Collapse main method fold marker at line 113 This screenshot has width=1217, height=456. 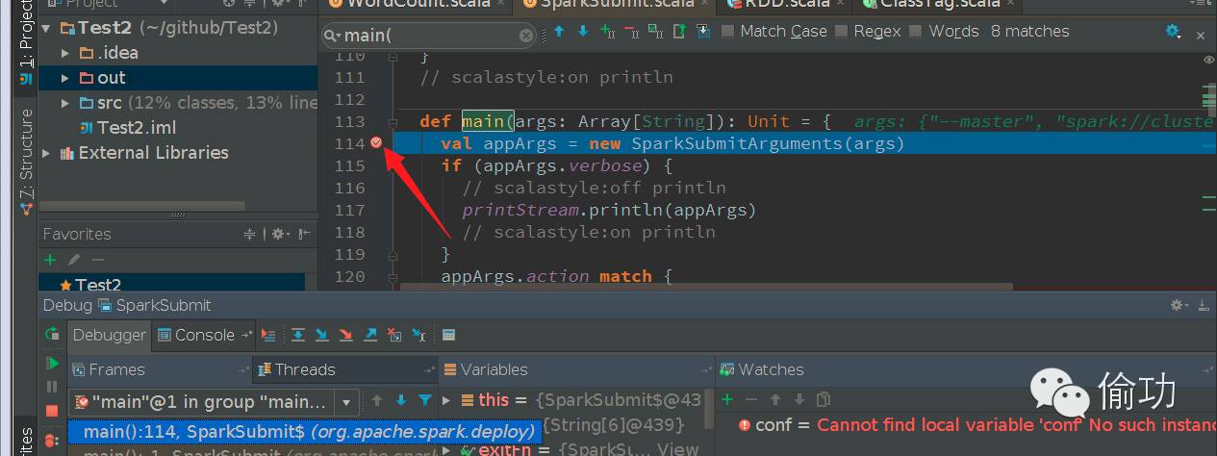point(393,122)
